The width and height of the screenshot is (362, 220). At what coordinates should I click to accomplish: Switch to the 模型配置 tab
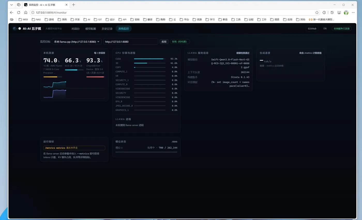(90, 29)
